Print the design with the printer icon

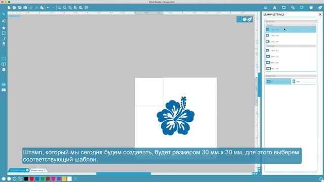click(x=25, y=8)
